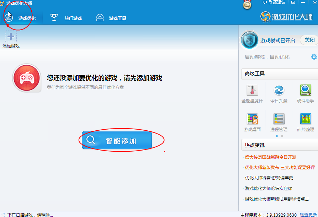Click the plus icon to add game
Image resolution: width=318 pixels, height=217 pixels.
click(11, 37)
